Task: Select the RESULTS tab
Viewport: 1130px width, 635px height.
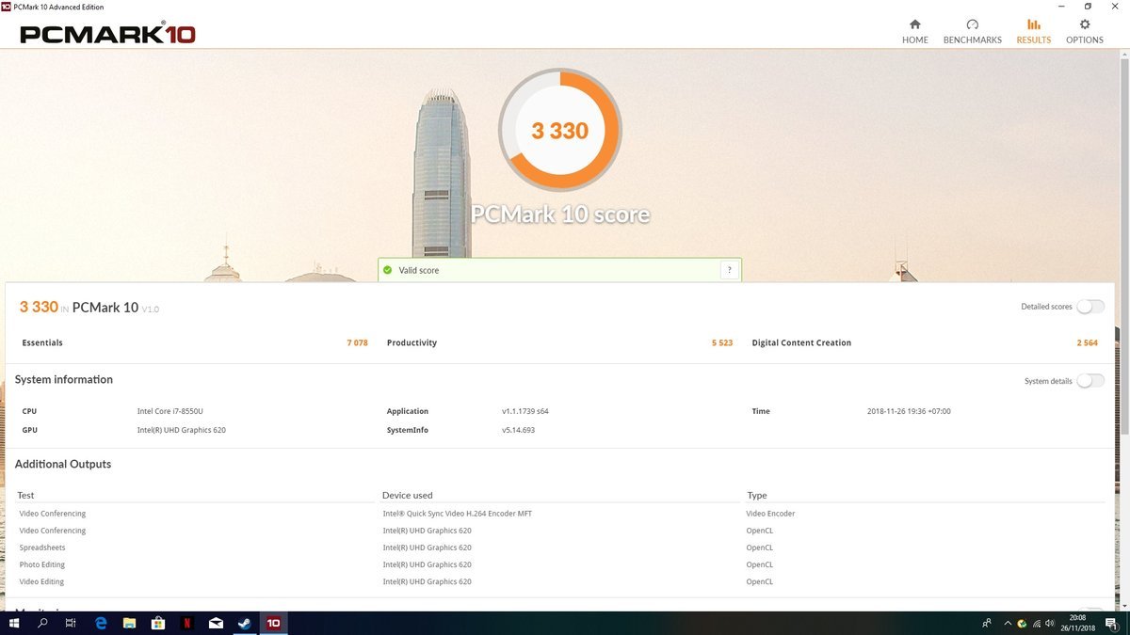Action: [1033, 31]
